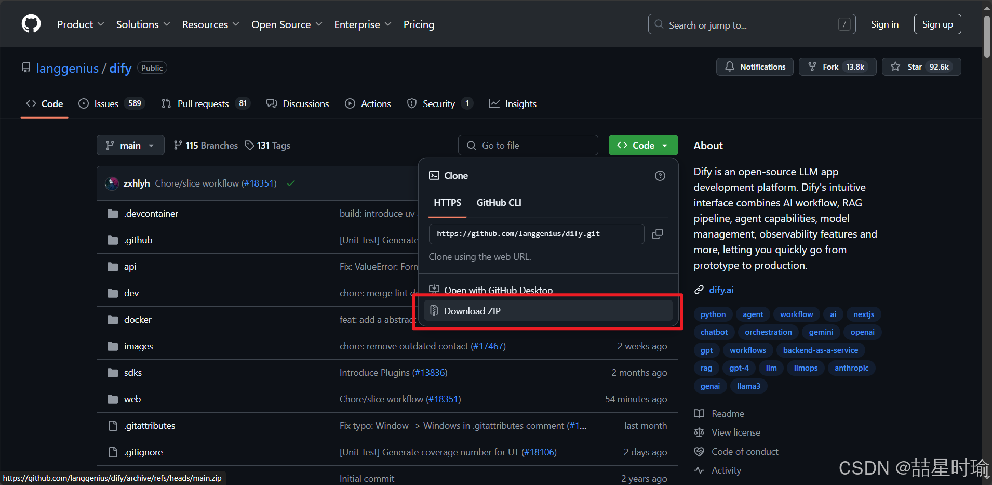Select the GitHub CLI clone tab

499,203
